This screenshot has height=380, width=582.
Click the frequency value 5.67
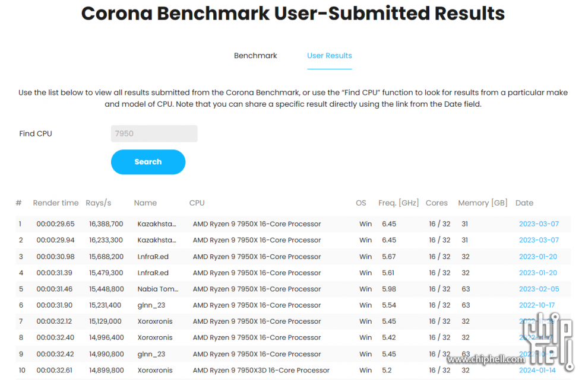pyautogui.click(x=388, y=257)
